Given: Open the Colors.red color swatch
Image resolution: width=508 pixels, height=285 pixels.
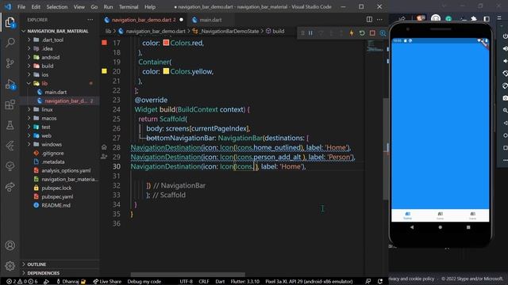Looking at the screenshot, I should point(166,43).
